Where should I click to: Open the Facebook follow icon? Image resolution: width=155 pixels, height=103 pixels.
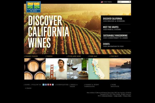[46, 85]
